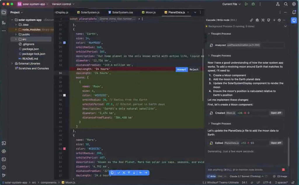Focus the Ask anything Cascade input field
Screen dimensions: 299x185
click(244, 170)
